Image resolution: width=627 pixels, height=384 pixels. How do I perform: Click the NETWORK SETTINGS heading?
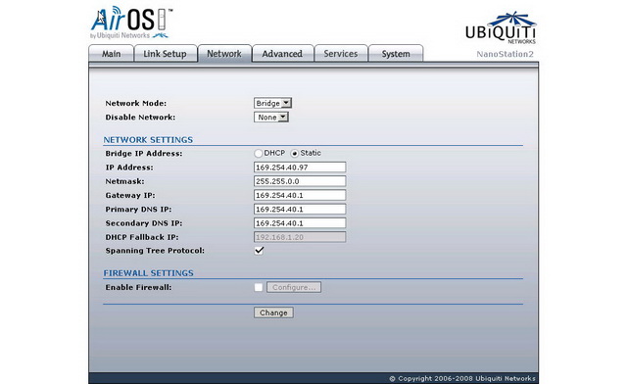click(148, 140)
